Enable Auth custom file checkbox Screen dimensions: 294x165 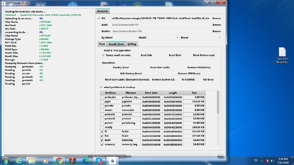point(99,25)
